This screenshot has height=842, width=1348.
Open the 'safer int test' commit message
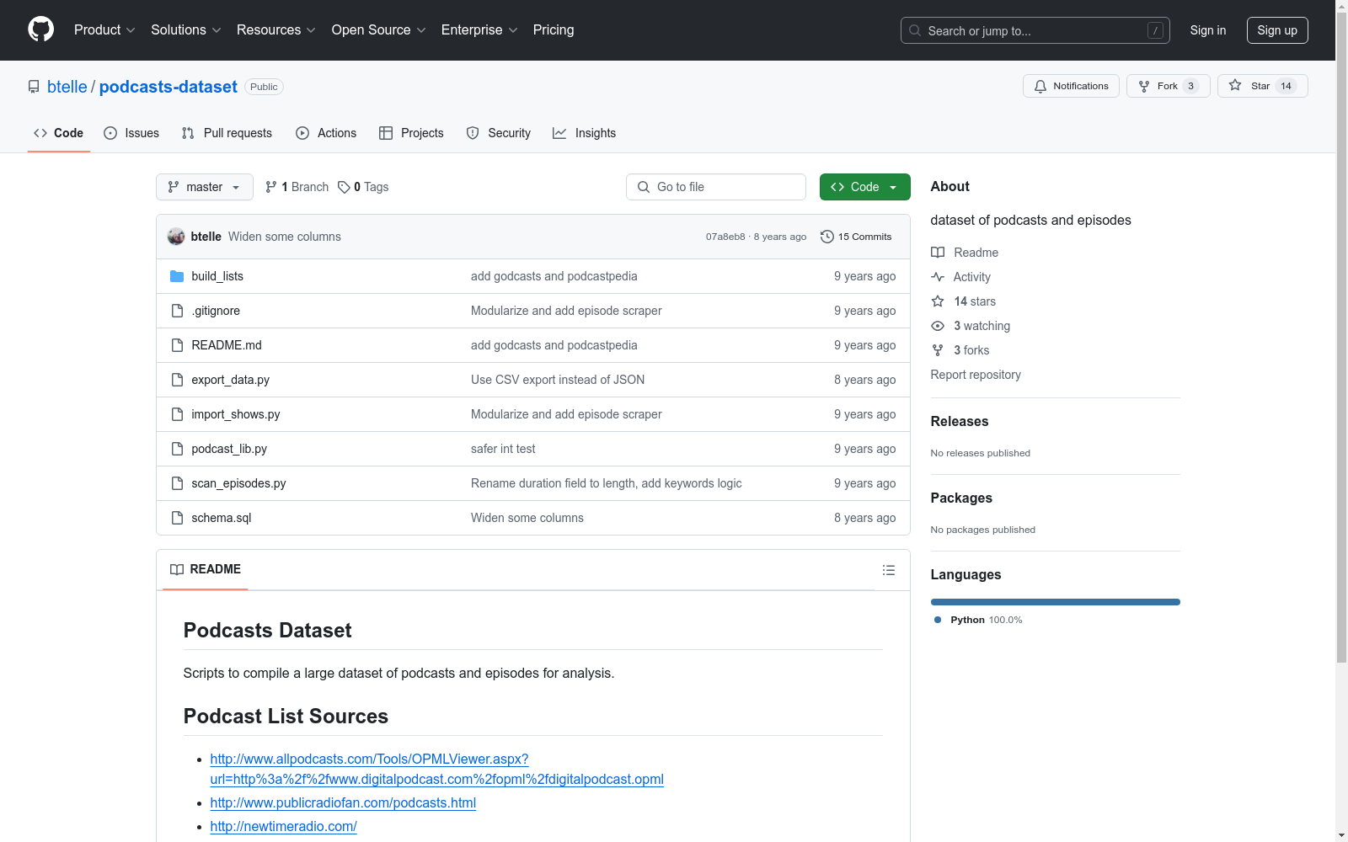[503, 449]
